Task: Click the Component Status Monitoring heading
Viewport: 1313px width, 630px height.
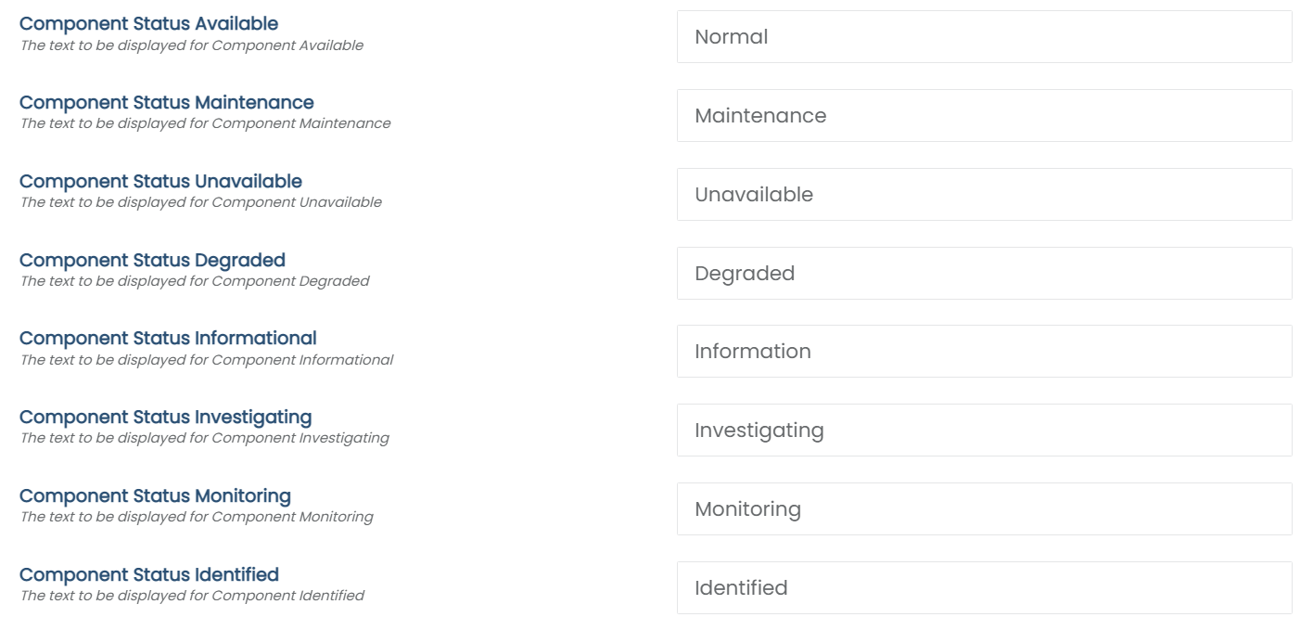Action: pos(155,495)
